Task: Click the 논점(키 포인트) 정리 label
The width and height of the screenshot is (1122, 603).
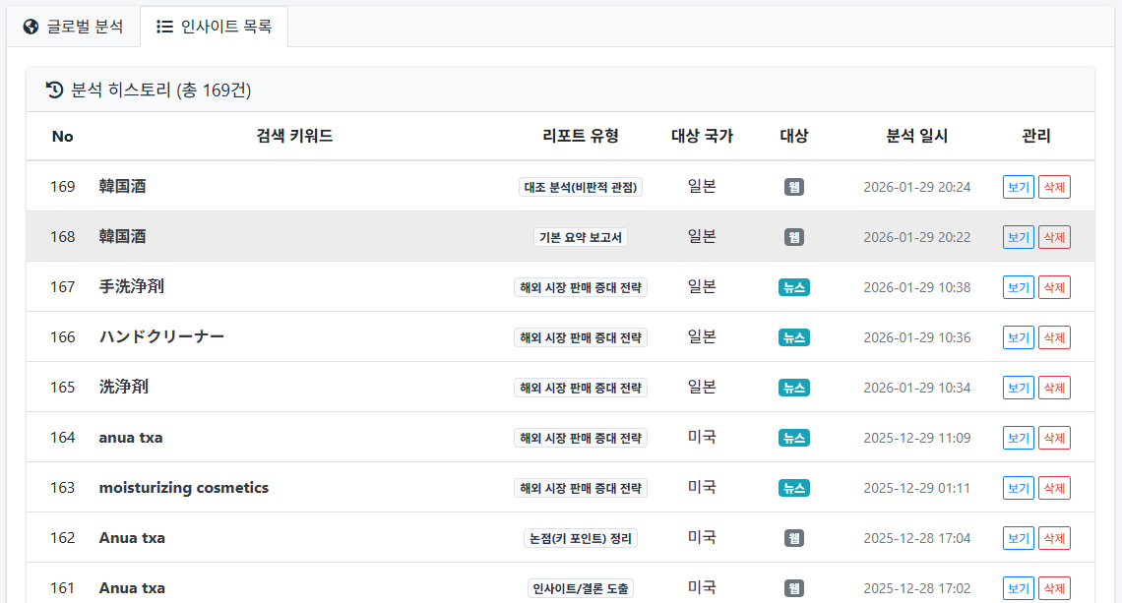Action: [x=581, y=538]
